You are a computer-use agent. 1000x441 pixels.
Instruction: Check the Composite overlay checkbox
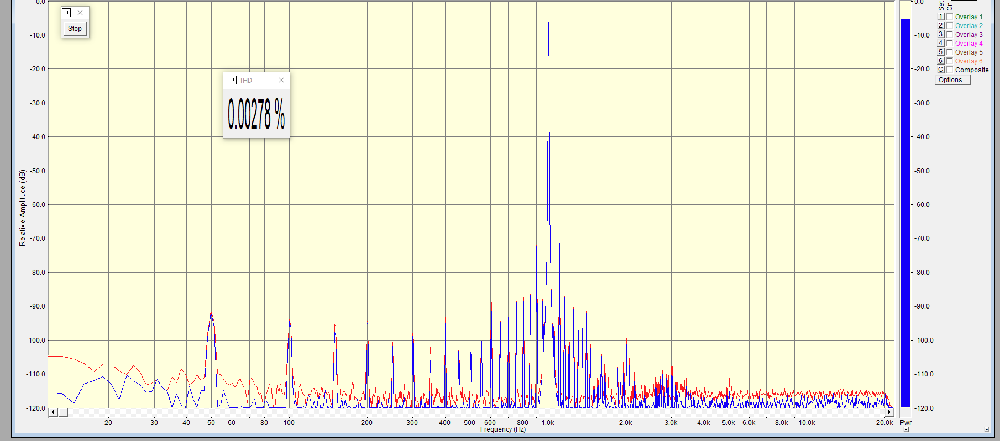pyautogui.click(x=950, y=70)
